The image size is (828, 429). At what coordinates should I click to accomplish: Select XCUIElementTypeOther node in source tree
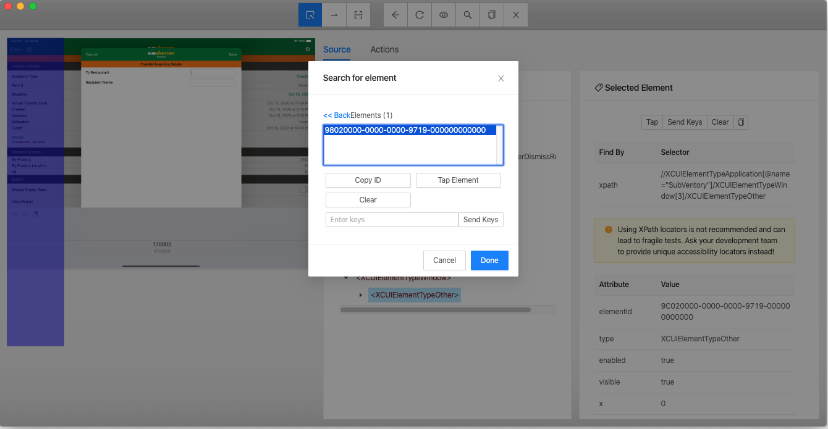[415, 296]
